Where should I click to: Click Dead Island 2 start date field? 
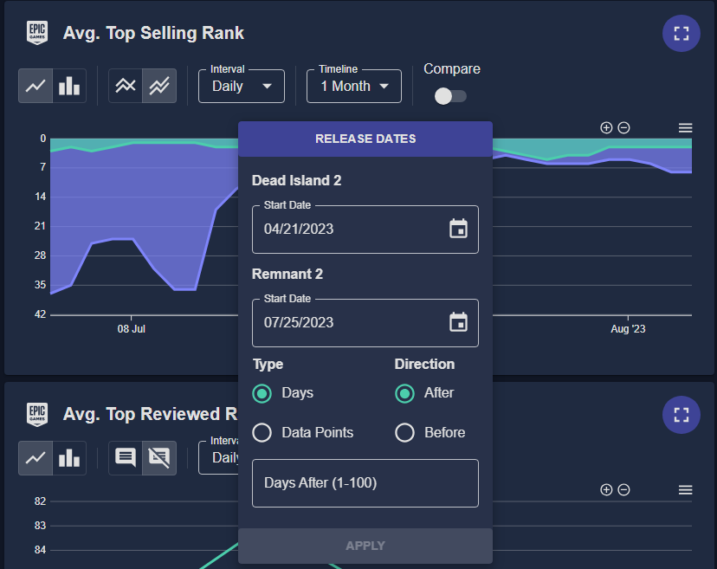pyautogui.click(x=365, y=230)
